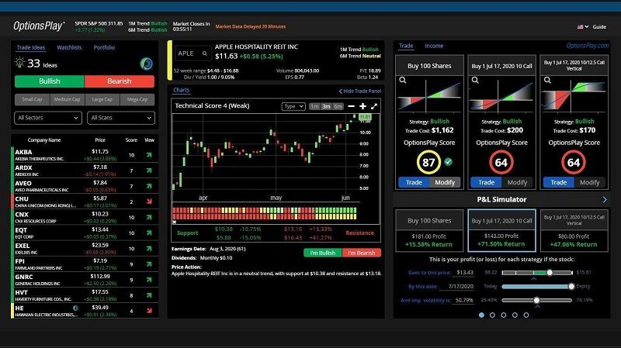This screenshot has height=348, width=621.
Task: Switch to the Trade tab
Action: 406,46
